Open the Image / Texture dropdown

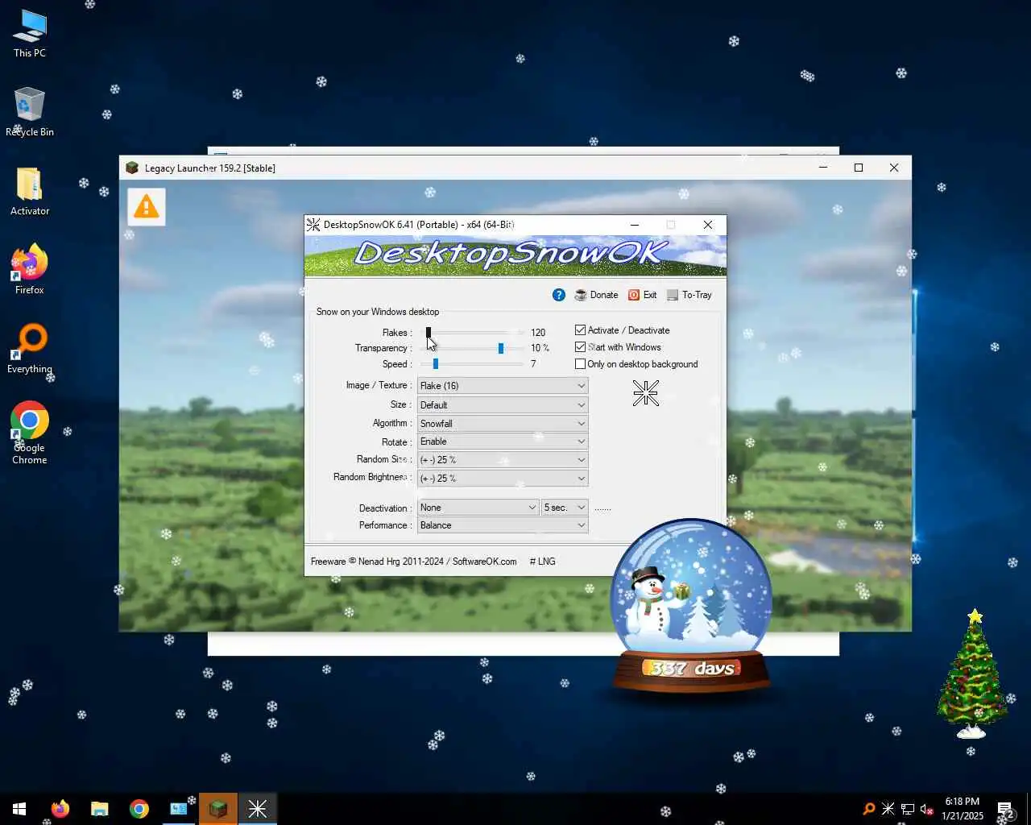click(x=503, y=386)
